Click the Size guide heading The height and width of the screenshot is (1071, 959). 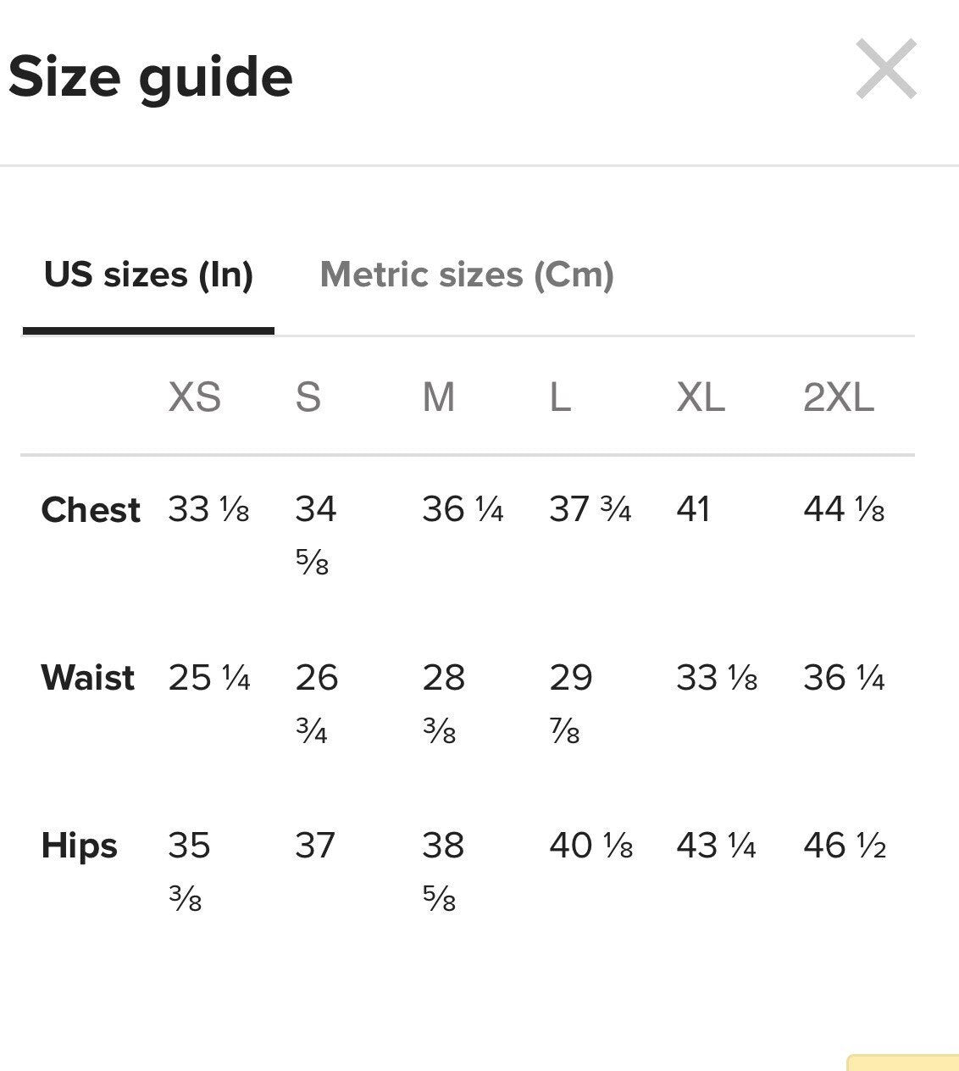[151, 76]
